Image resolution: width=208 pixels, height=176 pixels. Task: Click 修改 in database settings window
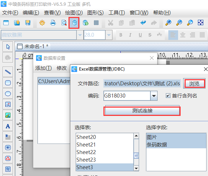(62, 68)
